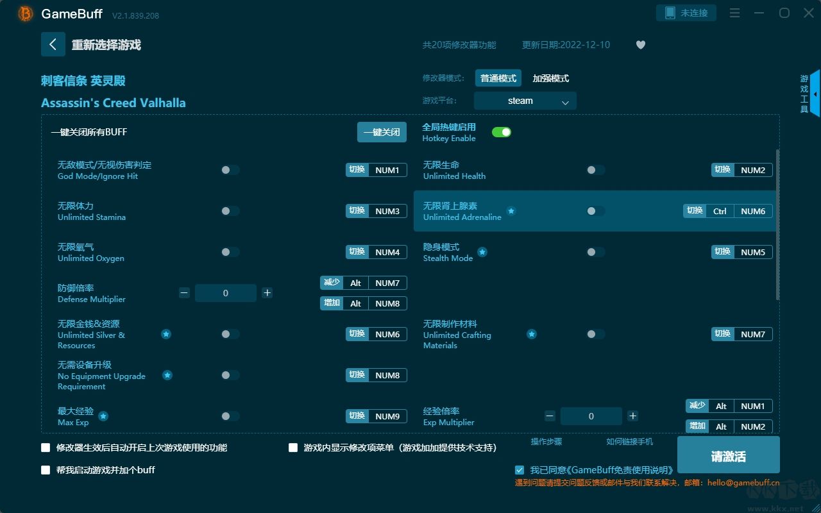Click the NUM5 hotkey for Stealth Mode
Image resolution: width=821 pixels, height=513 pixels.
coord(742,252)
